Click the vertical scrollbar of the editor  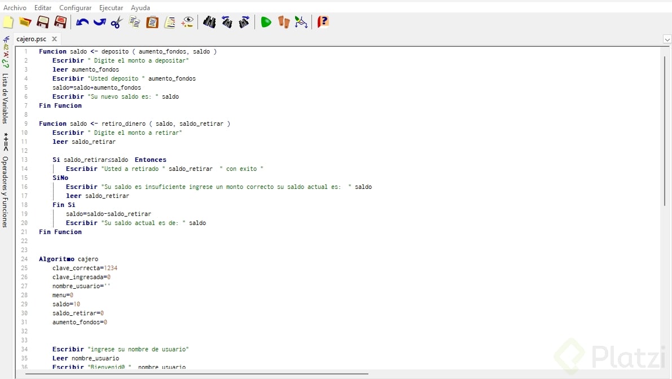click(664, 131)
